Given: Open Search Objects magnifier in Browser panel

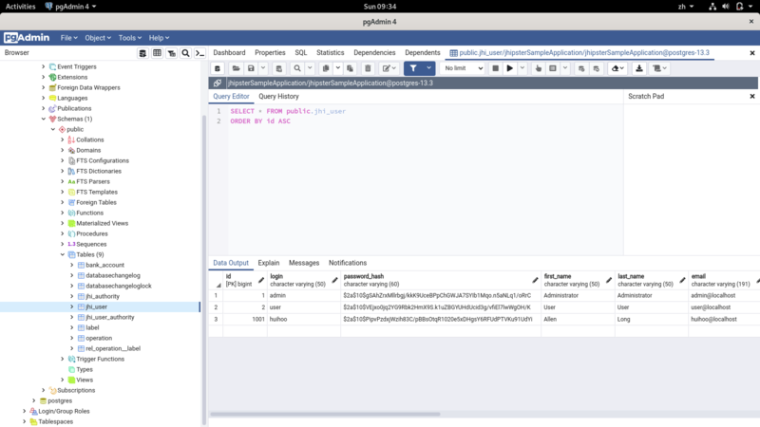Looking at the screenshot, I should (x=186, y=53).
